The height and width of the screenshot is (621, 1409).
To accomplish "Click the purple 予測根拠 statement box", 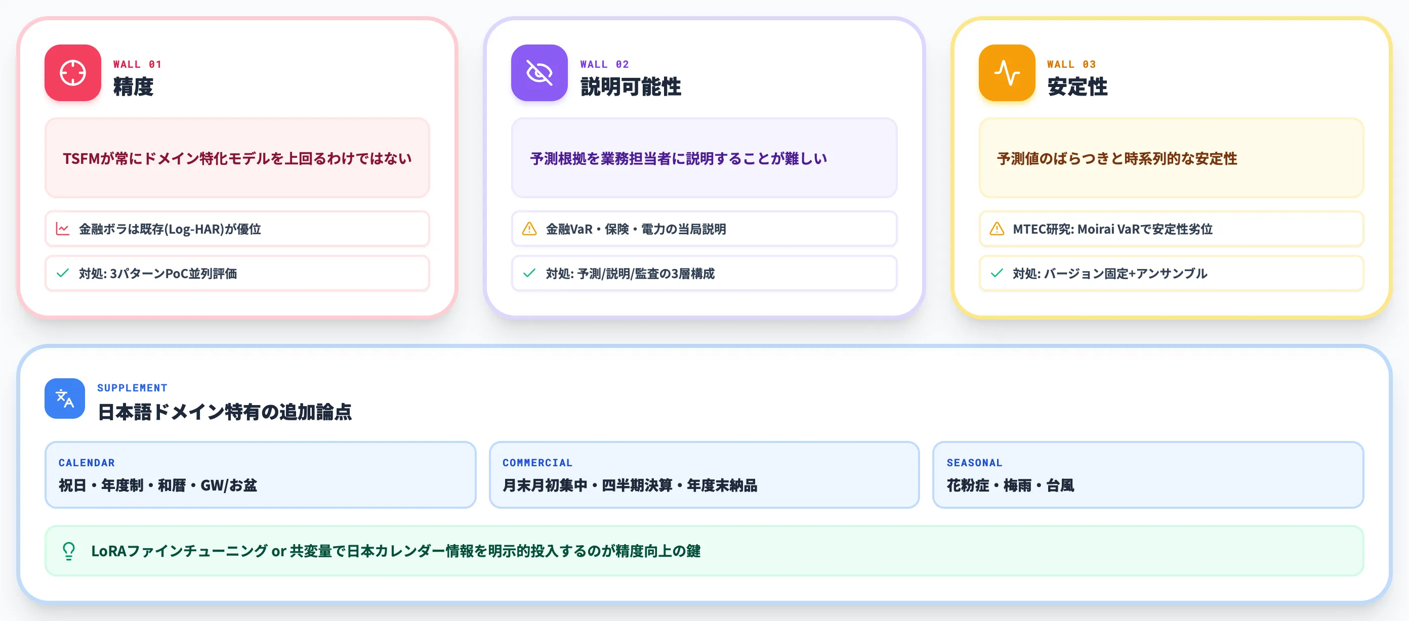I will click(704, 158).
